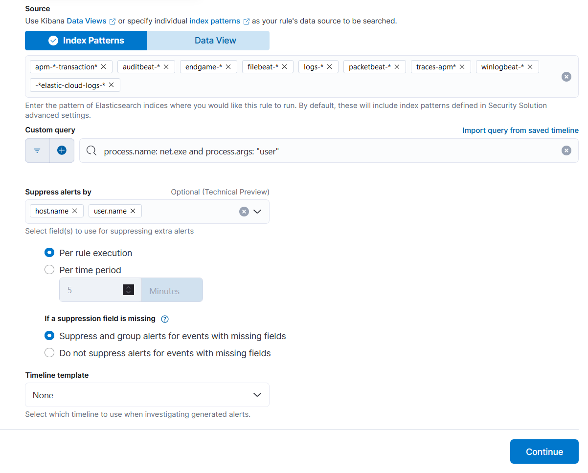Clear all index patterns in the Source box
The width and height of the screenshot is (588, 473).
pos(566,77)
